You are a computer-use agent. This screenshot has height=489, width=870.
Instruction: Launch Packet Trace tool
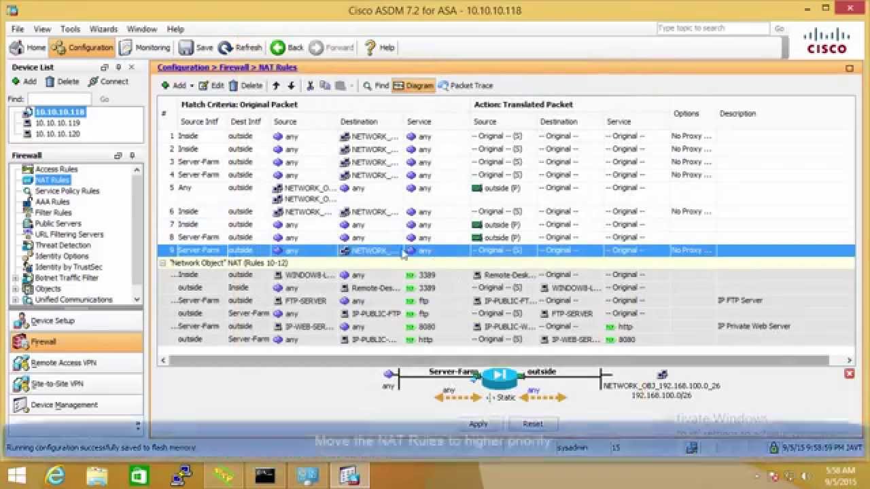tap(466, 86)
